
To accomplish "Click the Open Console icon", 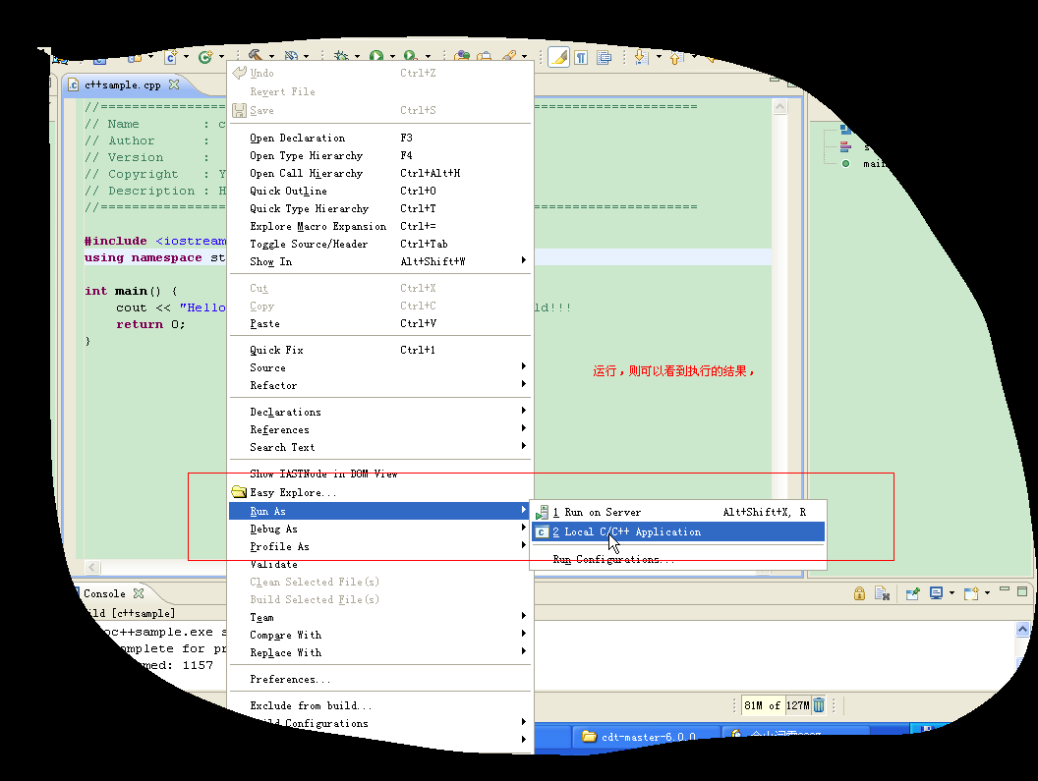I will (x=971, y=593).
